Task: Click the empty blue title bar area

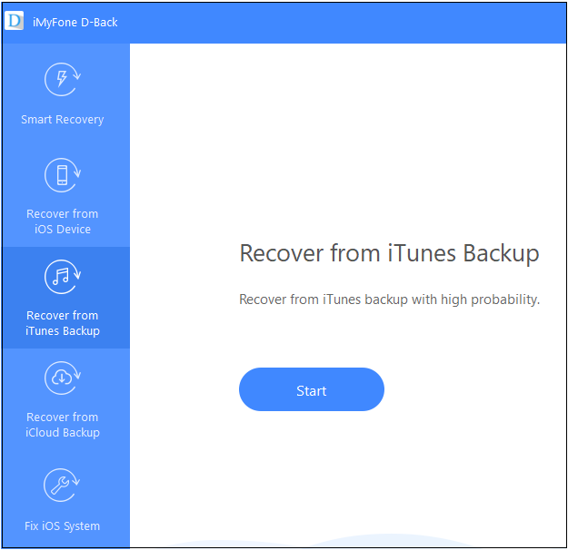Action: click(x=345, y=22)
